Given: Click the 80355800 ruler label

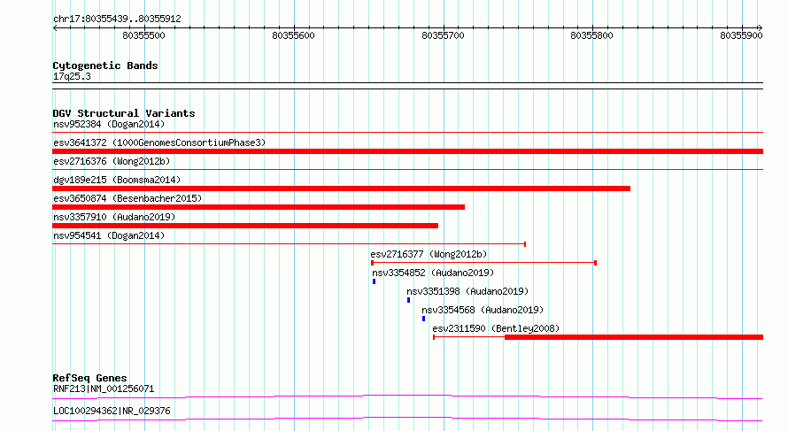Looking at the screenshot, I should coord(592,35).
